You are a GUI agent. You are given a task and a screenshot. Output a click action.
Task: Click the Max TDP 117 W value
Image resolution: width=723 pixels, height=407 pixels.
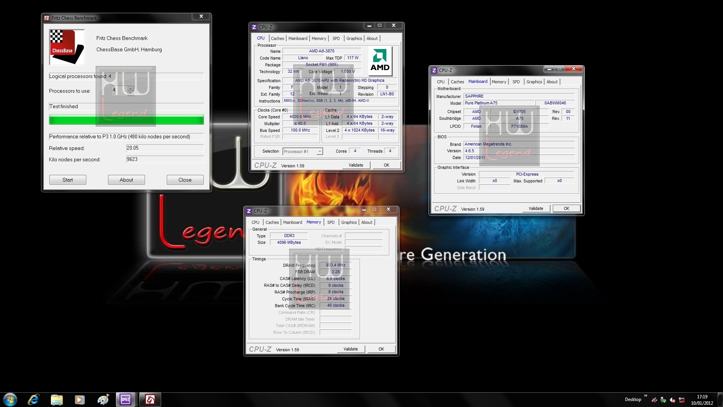click(x=353, y=58)
